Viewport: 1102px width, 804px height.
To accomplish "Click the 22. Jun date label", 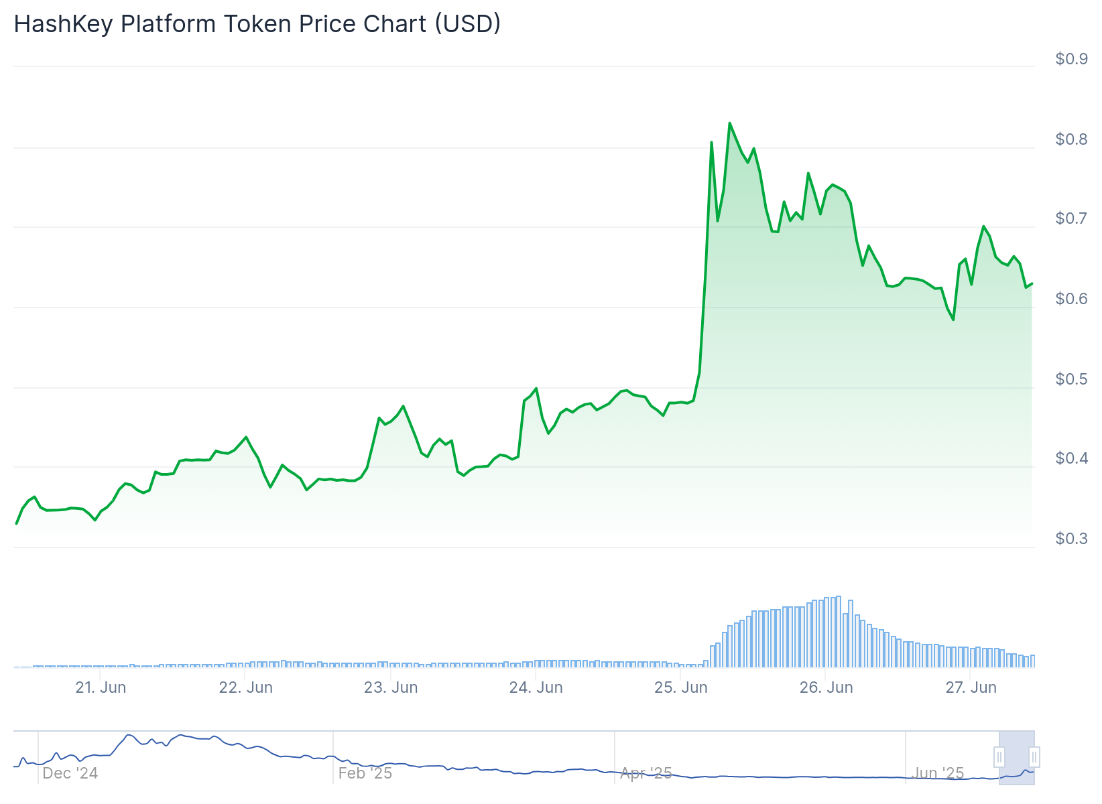I will (x=246, y=687).
